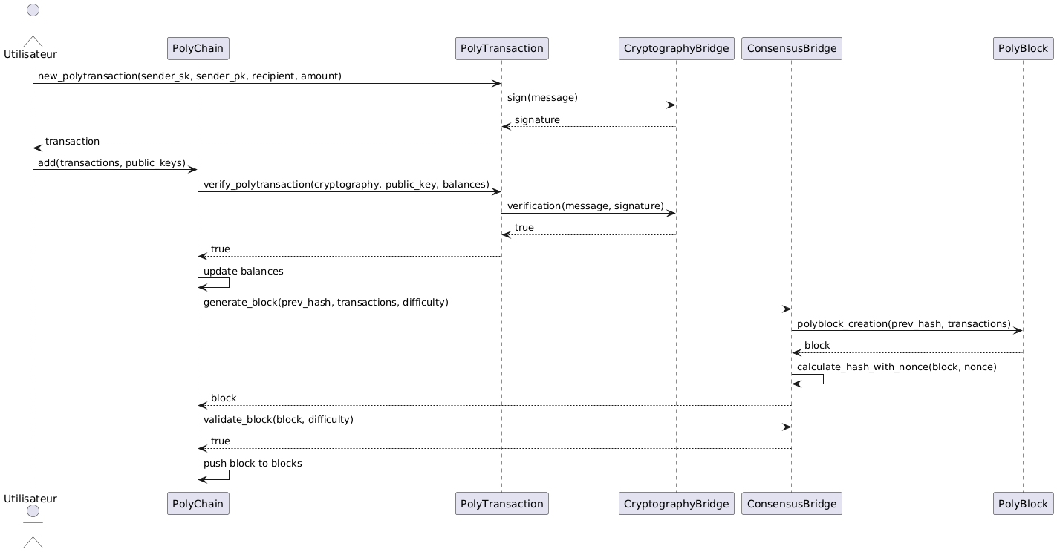Click the "add(transactions, public_keys)" message label
The width and height of the screenshot is (1057, 552).
112,163
